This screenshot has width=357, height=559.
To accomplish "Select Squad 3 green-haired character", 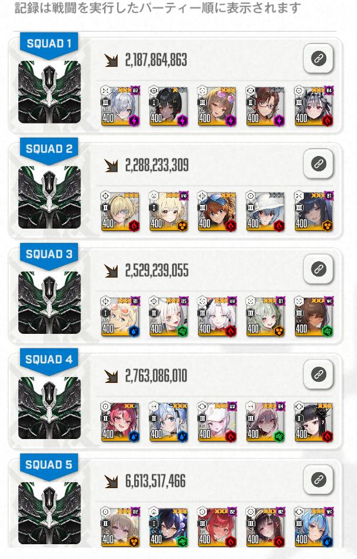I will 265,316.
